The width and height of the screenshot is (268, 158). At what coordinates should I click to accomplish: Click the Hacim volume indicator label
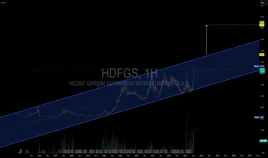[x=3, y=3]
